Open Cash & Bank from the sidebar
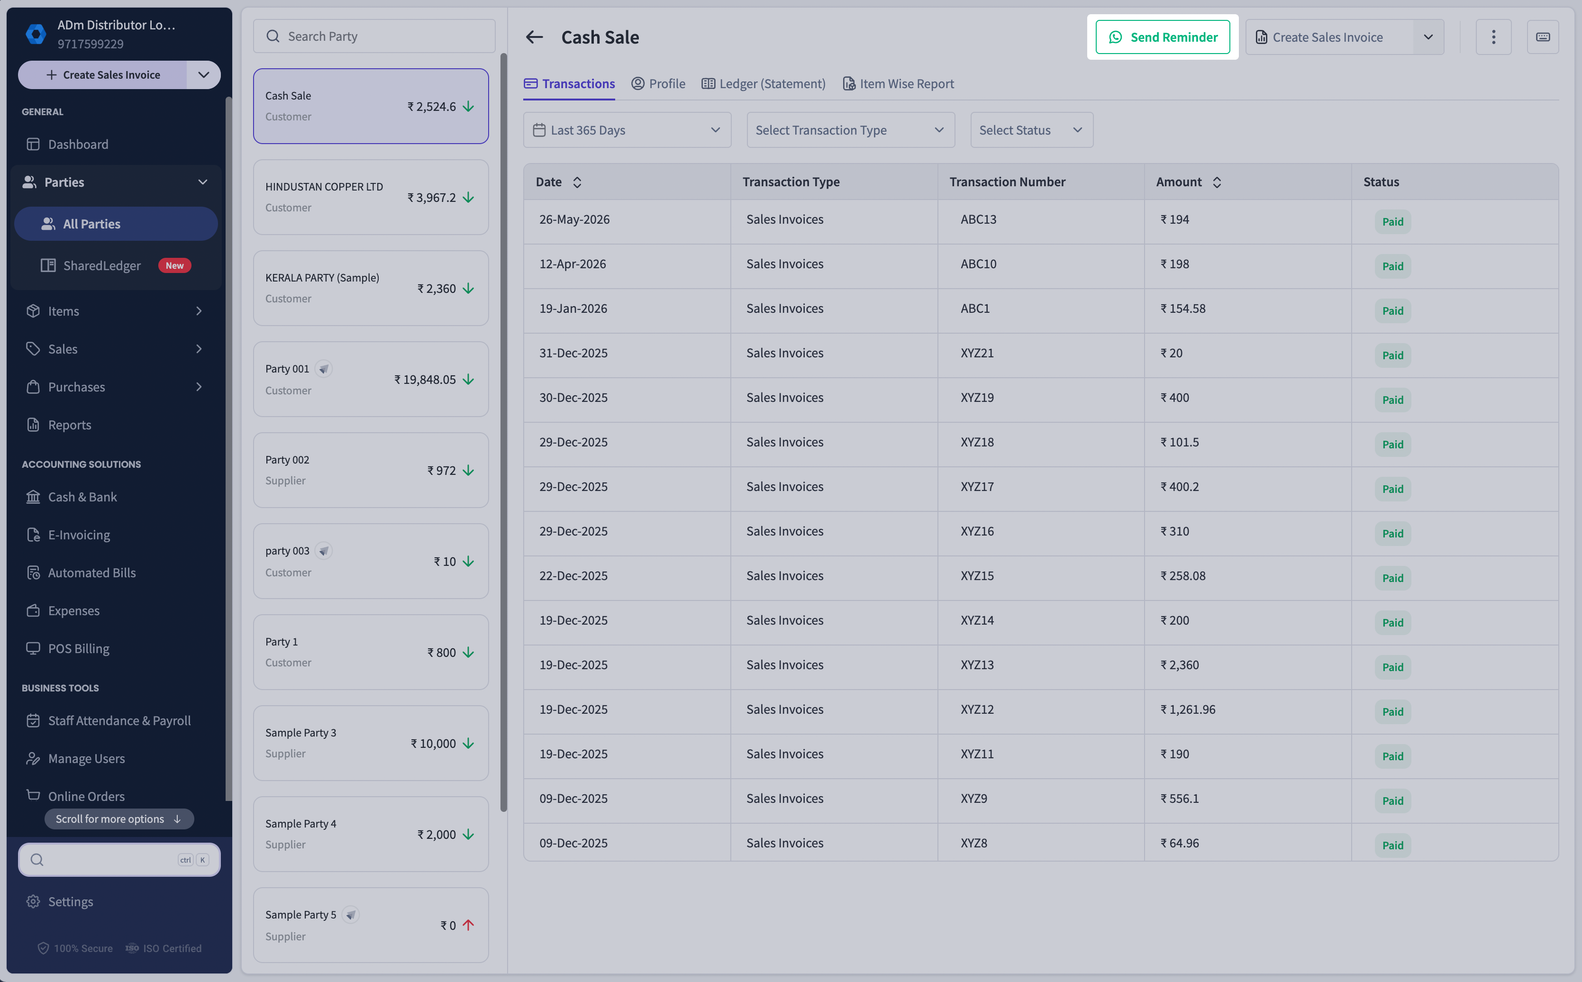 coord(82,497)
